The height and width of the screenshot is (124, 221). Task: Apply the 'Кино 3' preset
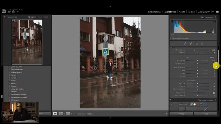(14, 78)
